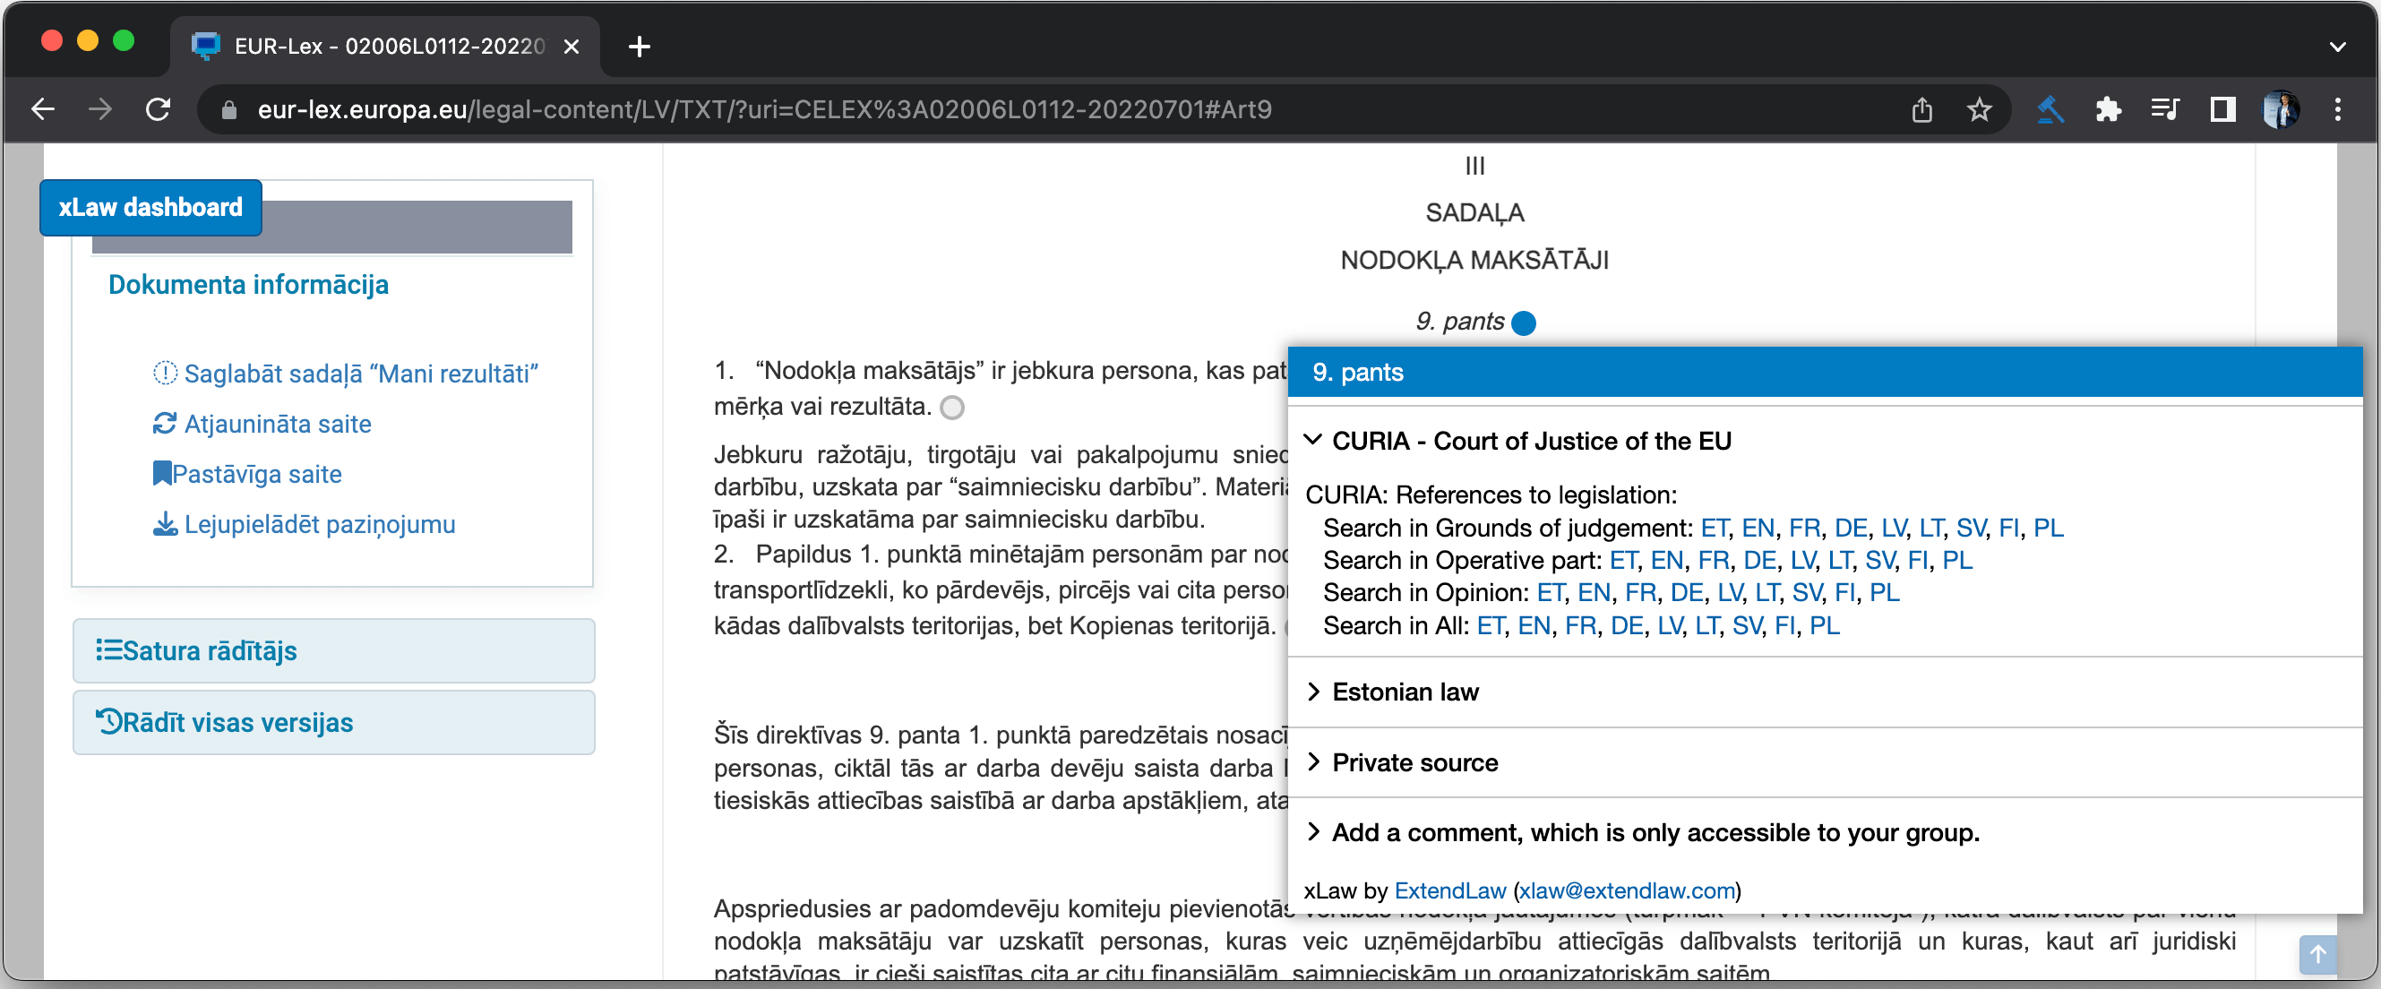Screen dimensions: 2381x989
Task: Open the ExtendLaw link in the footer
Action: coord(1449,890)
